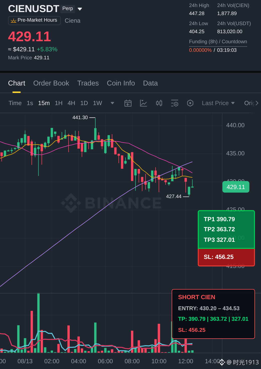
Task: Switch to the Trades tab
Action: (88, 83)
